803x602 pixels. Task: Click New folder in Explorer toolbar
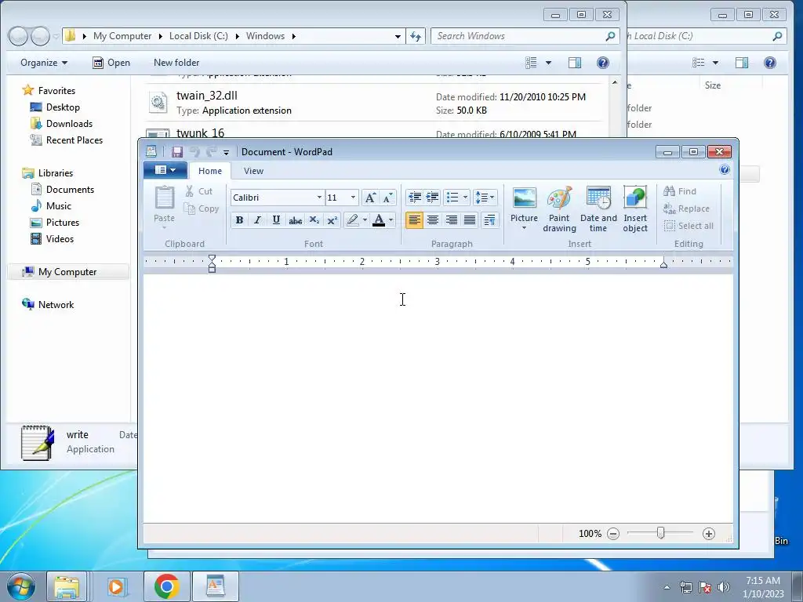pyautogui.click(x=176, y=63)
